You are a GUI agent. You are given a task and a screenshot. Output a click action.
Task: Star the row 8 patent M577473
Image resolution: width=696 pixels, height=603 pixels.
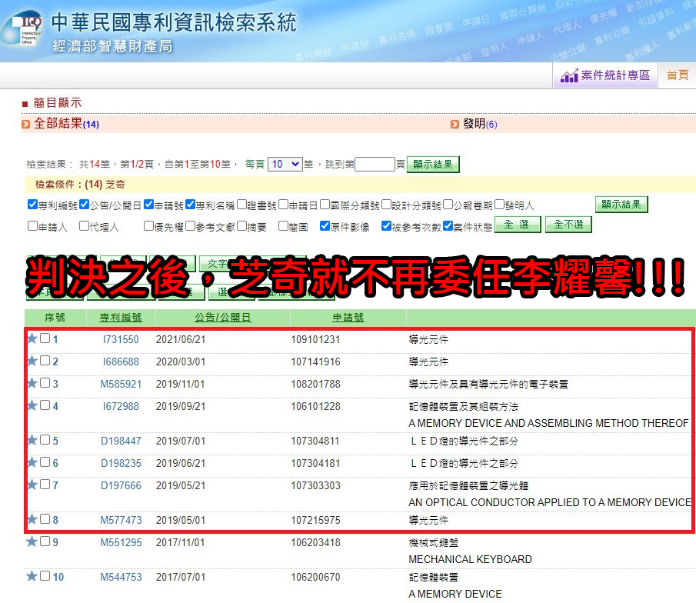[x=32, y=519]
